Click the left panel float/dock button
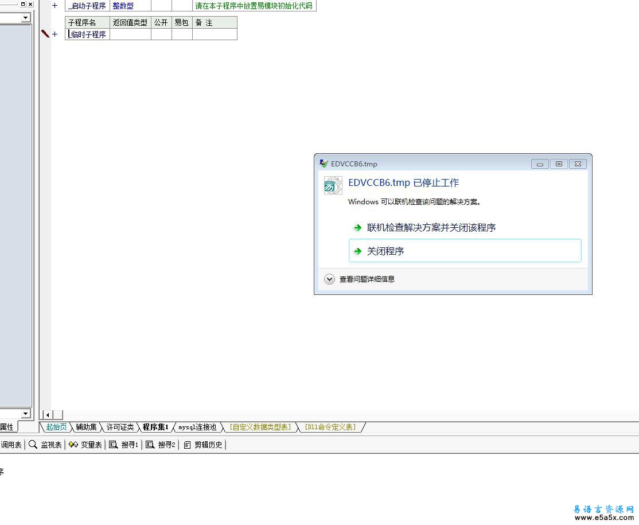This screenshot has height=525, width=639. 23,4
